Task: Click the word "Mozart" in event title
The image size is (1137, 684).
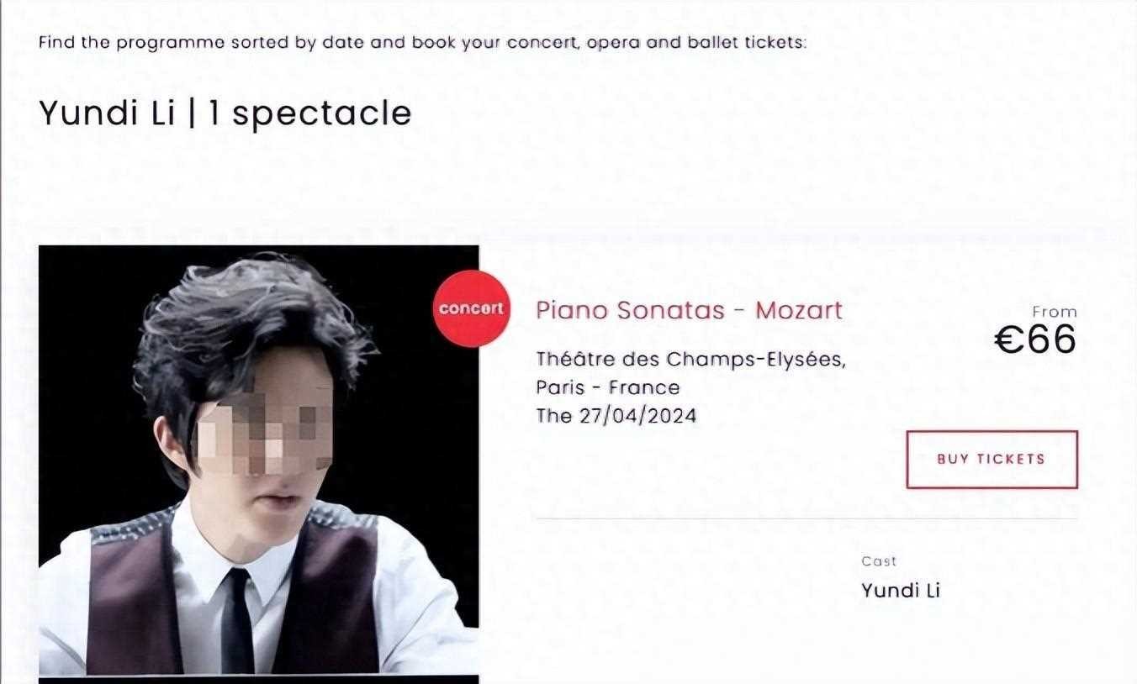Action: pos(798,310)
